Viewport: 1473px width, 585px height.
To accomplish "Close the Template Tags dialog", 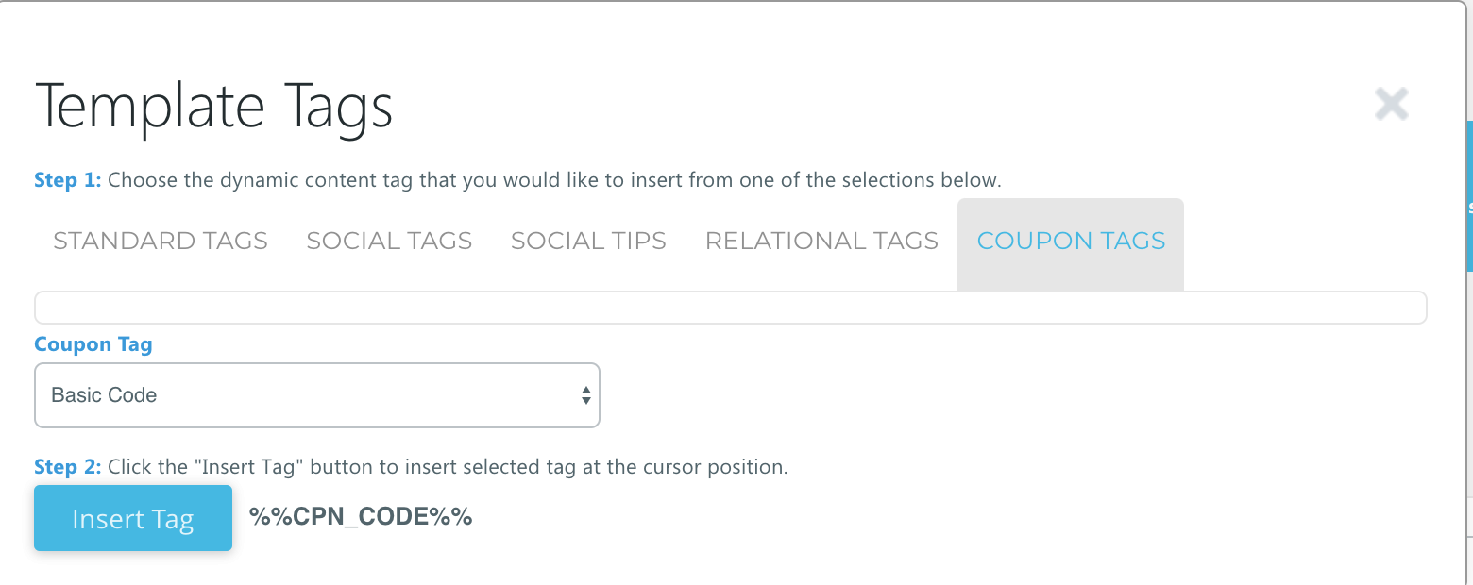I will pyautogui.click(x=1391, y=104).
